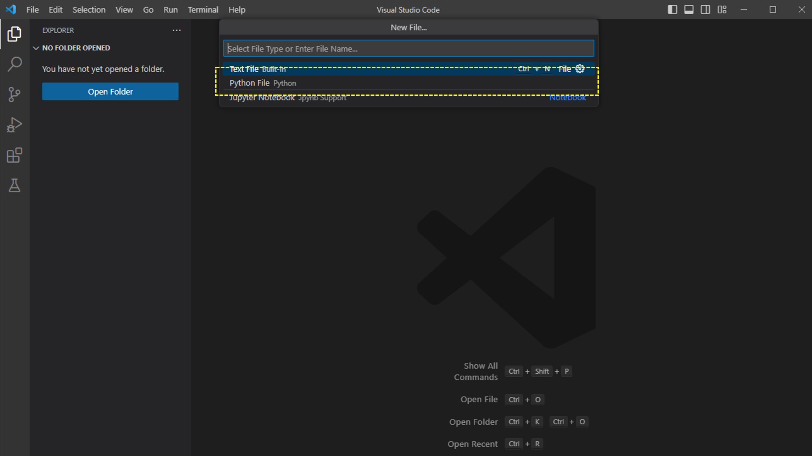Toggle the bottom panel visibility

coord(689,9)
